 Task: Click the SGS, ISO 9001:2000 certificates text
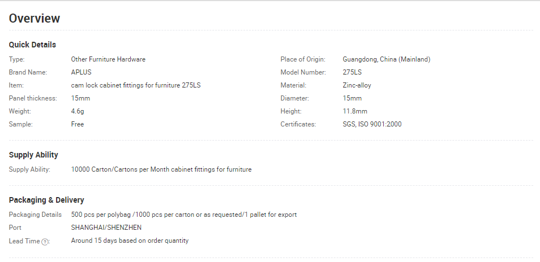pos(372,124)
